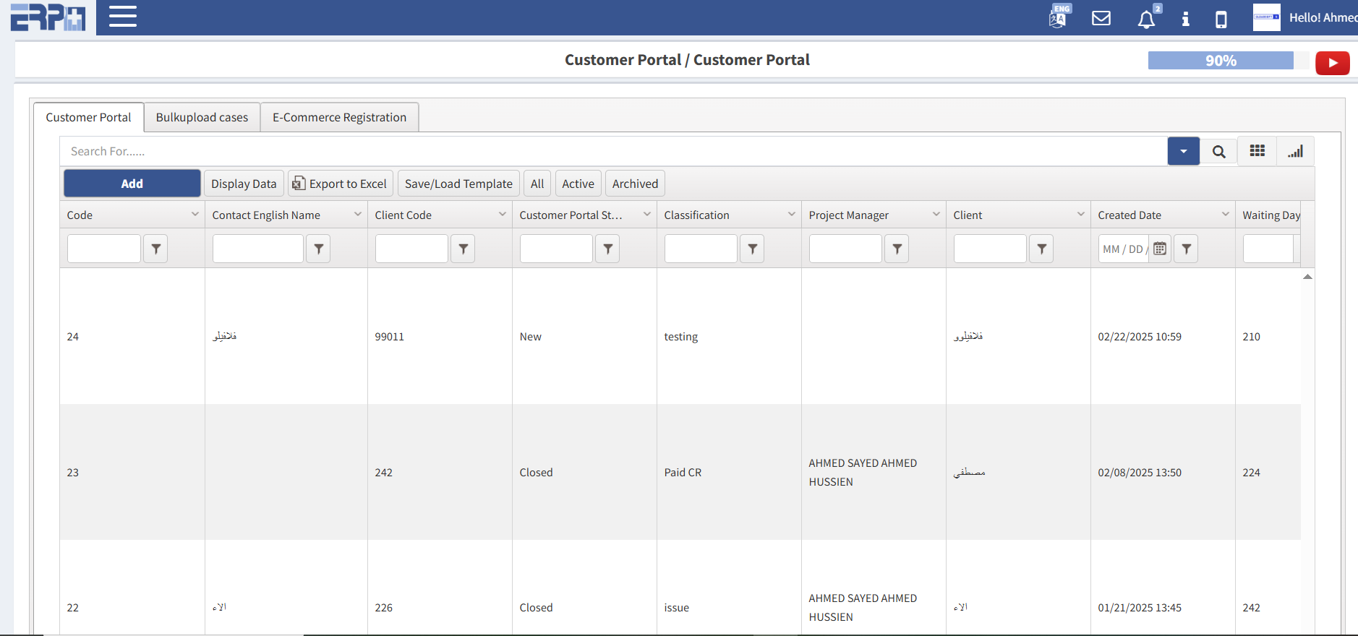1358x636 pixels.
Task: Filter records by Active status
Action: (x=578, y=184)
